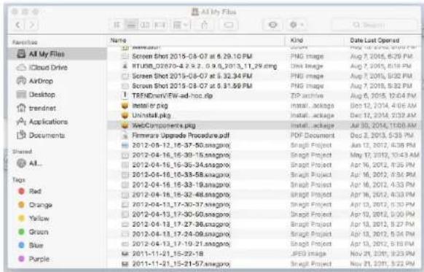This screenshot has height=272, width=424.
Task: Select the Purple tag
Action: coord(58,259)
